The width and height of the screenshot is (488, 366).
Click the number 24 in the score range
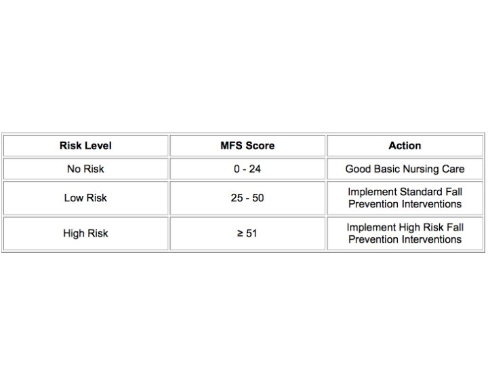[x=255, y=169]
